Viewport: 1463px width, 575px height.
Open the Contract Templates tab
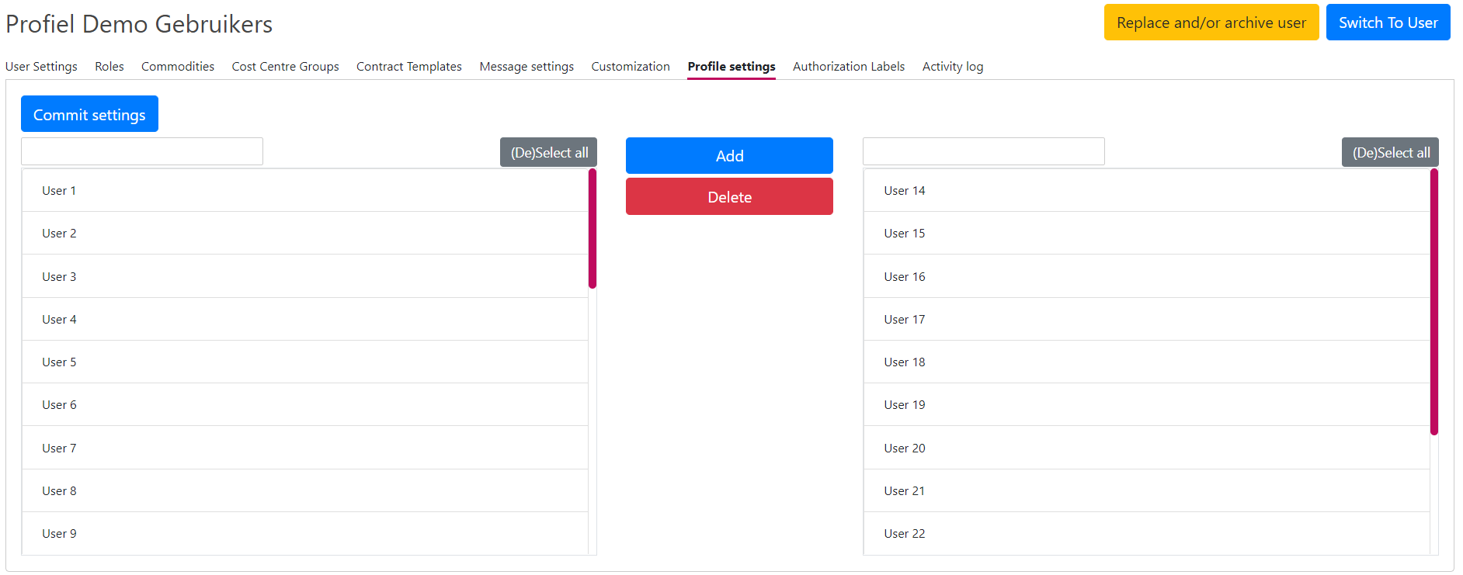point(409,67)
